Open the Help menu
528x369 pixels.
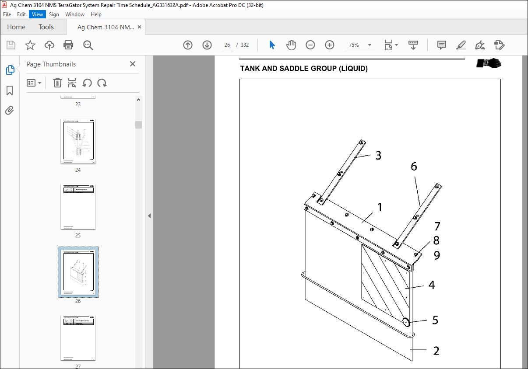96,14
